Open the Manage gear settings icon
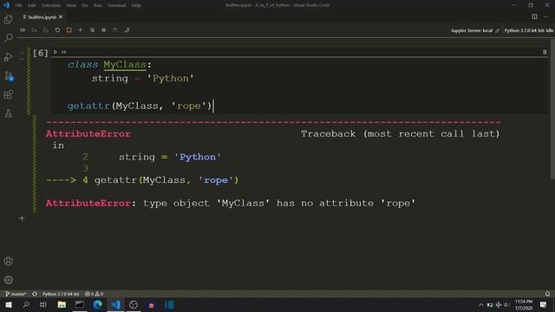 8,280
